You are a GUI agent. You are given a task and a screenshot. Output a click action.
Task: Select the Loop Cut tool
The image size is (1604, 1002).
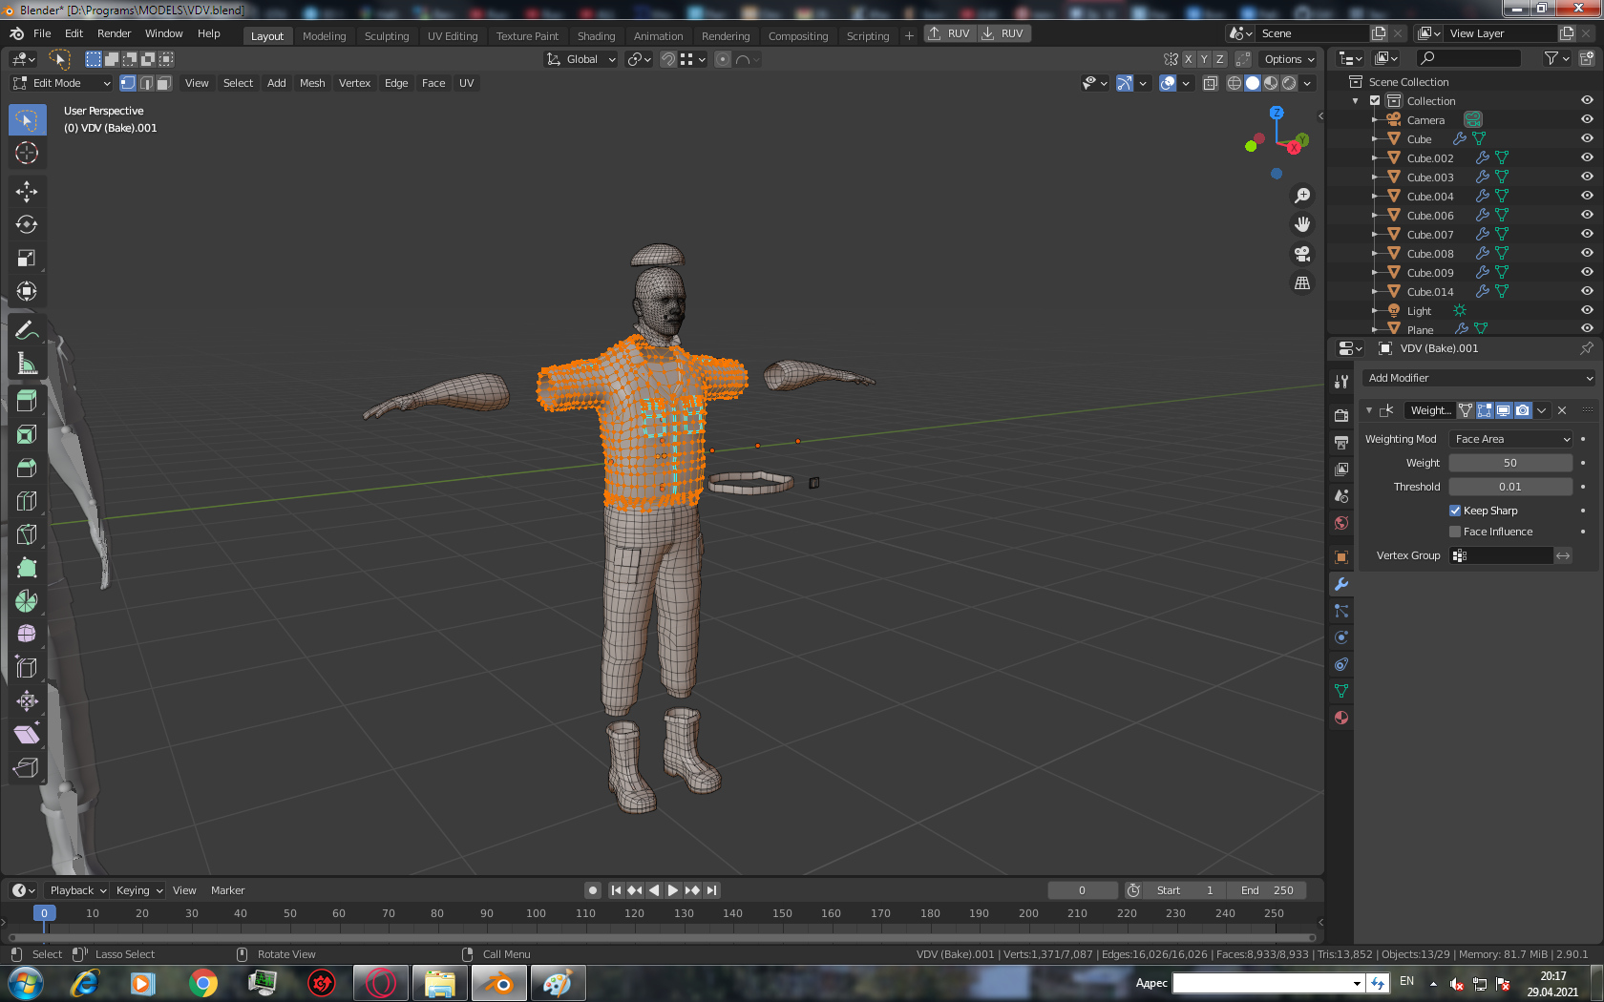click(27, 501)
